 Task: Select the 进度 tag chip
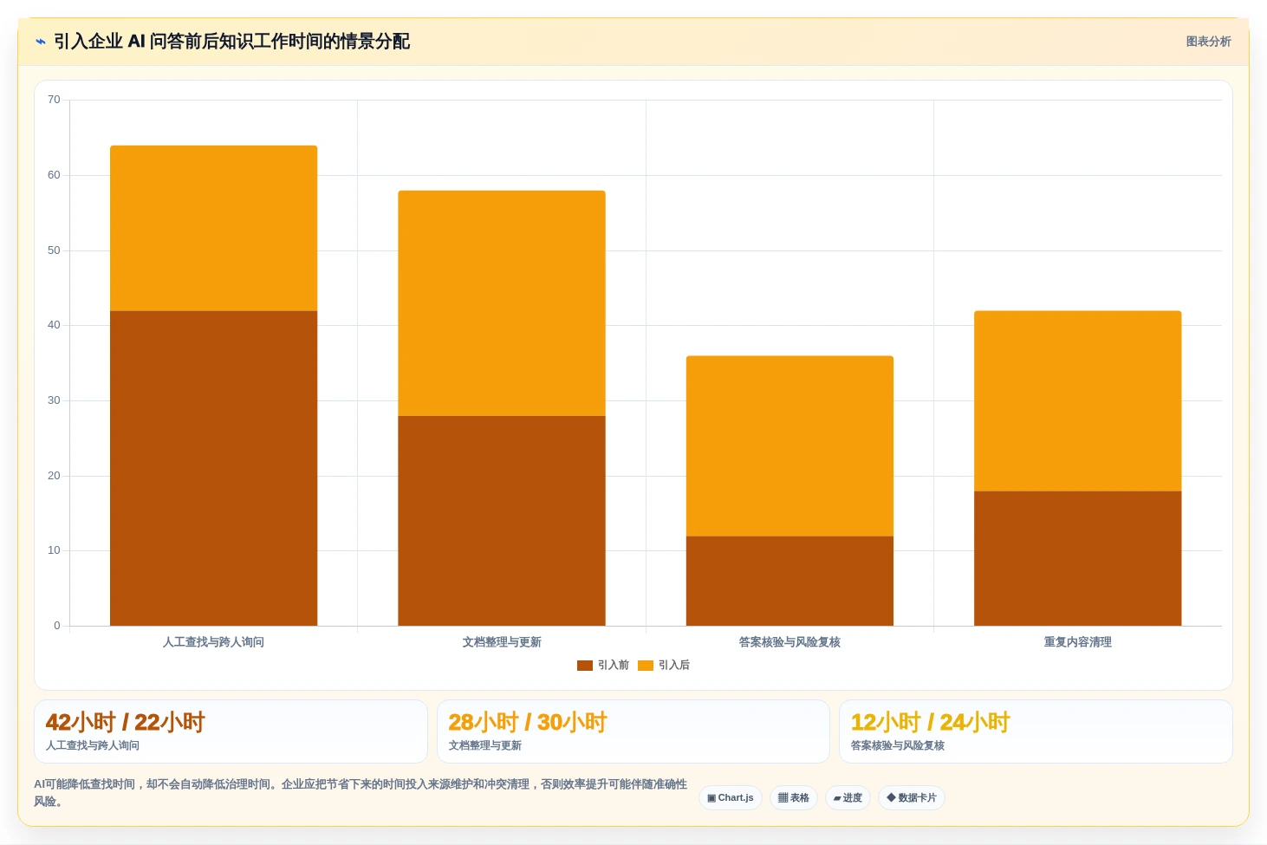point(848,798)
